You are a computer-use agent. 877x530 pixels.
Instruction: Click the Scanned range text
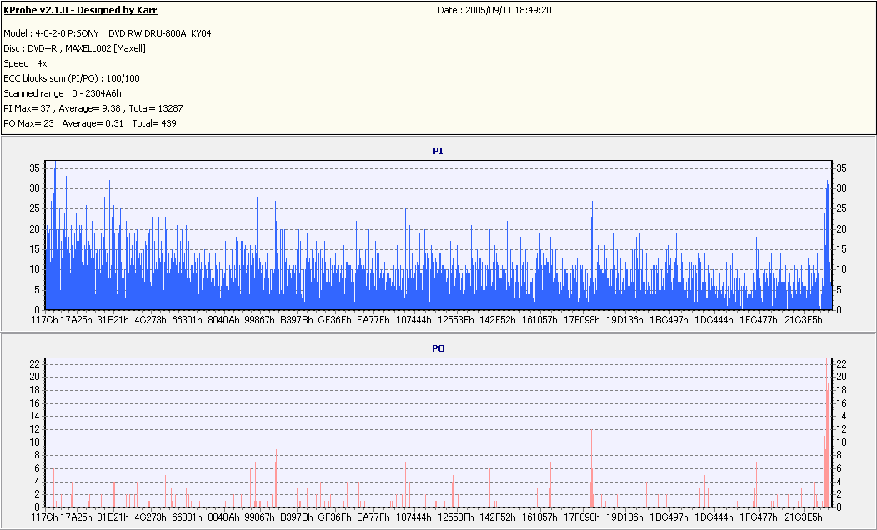tap(63, 93)
